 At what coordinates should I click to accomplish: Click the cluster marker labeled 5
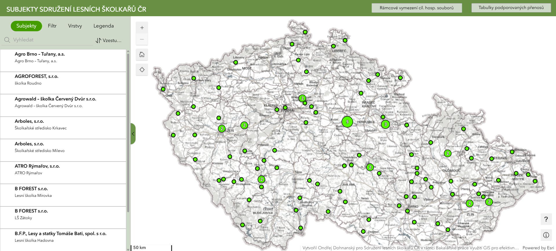click(x=347, y=122)
